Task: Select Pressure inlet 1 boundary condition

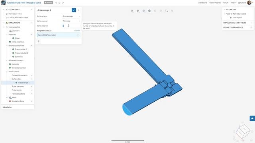Action: pos(21,49)
